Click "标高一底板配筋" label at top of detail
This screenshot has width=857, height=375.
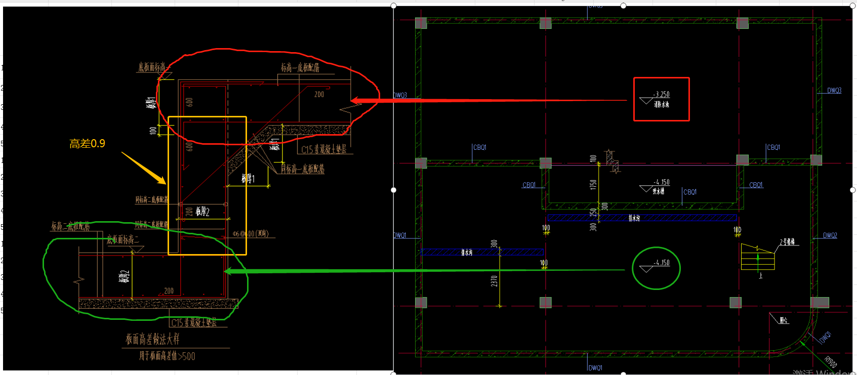point(300,67)
